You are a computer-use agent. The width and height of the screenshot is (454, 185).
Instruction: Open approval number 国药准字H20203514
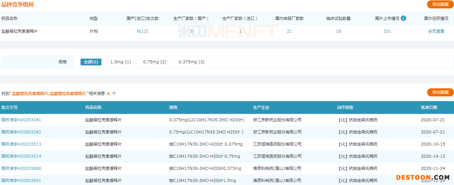tap(21, 156)
